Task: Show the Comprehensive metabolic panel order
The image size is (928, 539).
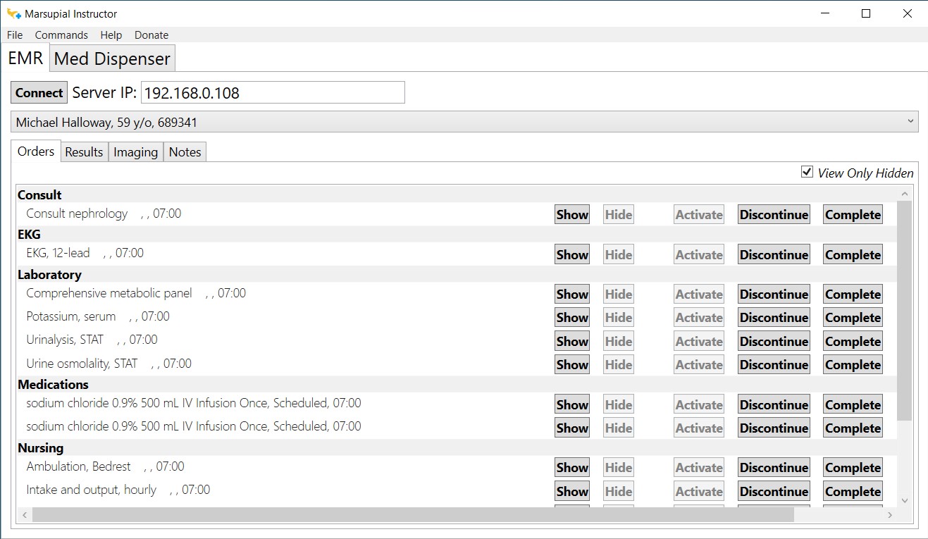Action: pos(572,294)
